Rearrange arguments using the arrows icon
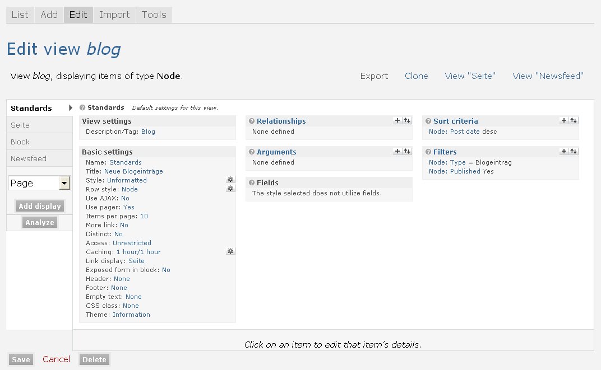The height and width of the screenshot is (370, 601). [407, 151]
